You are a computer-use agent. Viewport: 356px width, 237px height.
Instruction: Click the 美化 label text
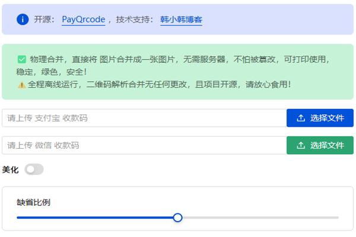[10, 170]
